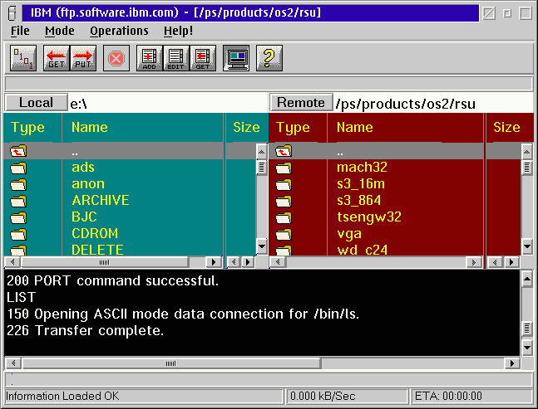538x409 pixels.
Task: Click the folder icon beside s3_16m
Action: (284, 184)
